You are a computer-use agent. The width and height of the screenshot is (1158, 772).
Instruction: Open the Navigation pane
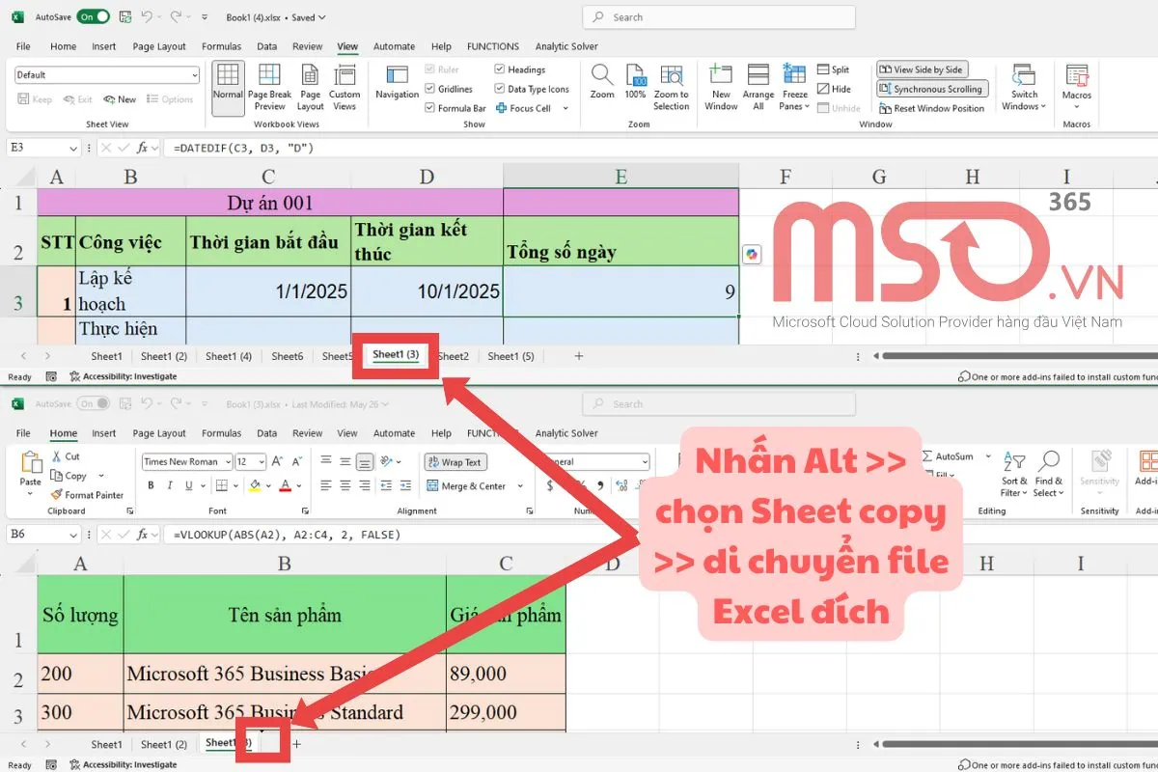coord(397,87)
